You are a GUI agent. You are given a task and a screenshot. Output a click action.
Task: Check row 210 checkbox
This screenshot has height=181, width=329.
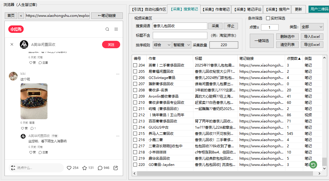[135, 103]
